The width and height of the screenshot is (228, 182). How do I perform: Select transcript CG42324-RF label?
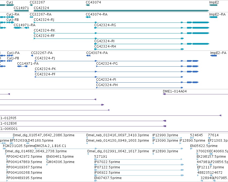point(44,36)
